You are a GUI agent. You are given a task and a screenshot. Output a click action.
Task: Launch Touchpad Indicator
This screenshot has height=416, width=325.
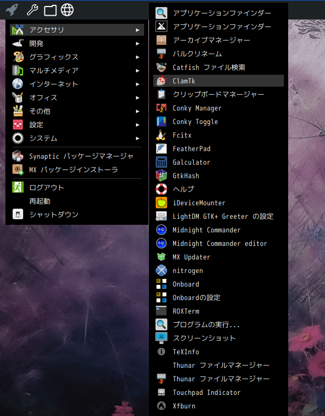pos(219,392)
